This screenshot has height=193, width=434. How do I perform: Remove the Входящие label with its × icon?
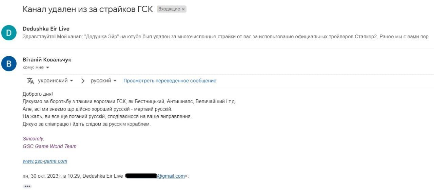(183, 9)
